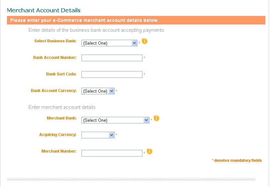The image size is (270, 187).
Task: Click info icon next to Merchant Bank
Action: point(156,118)
